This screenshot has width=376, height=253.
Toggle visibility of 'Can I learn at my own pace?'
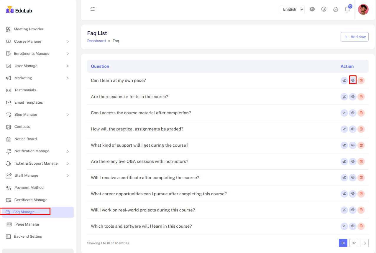point(353,80)
